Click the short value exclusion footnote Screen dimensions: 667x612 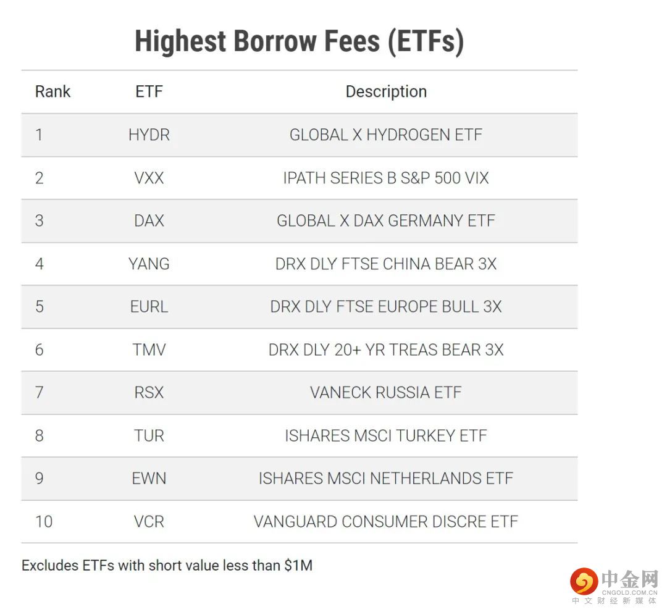(167, 566)
